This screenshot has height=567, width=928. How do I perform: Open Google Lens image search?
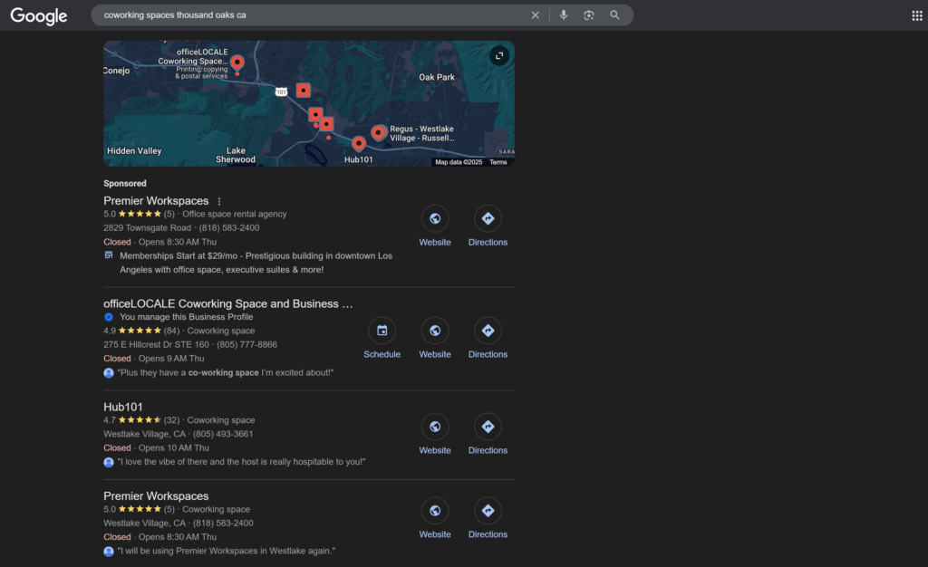coord(589,15)
